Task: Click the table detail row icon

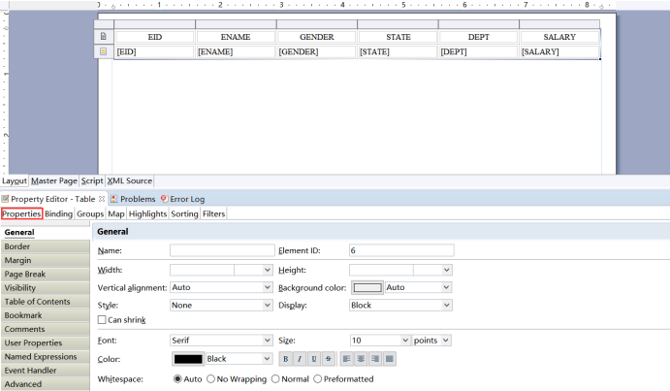Action: click(104, 51)
